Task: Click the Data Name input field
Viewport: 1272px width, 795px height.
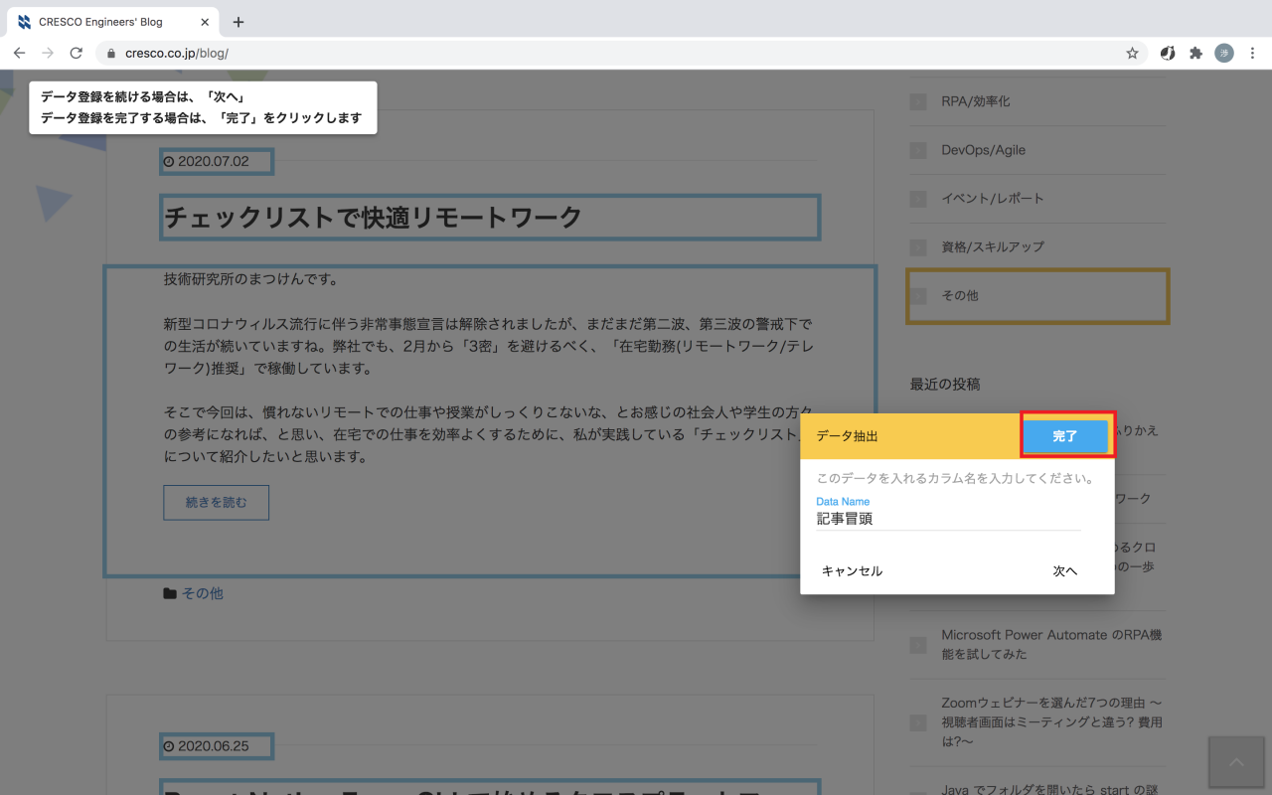Action: point(948,519)
